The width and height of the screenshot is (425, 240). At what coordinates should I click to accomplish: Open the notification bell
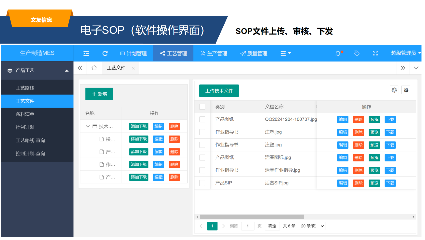pos(338,53)
